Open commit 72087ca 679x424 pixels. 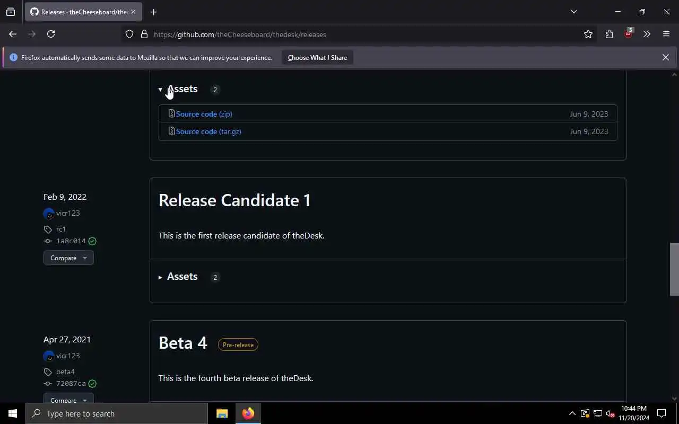pos(71,384)
